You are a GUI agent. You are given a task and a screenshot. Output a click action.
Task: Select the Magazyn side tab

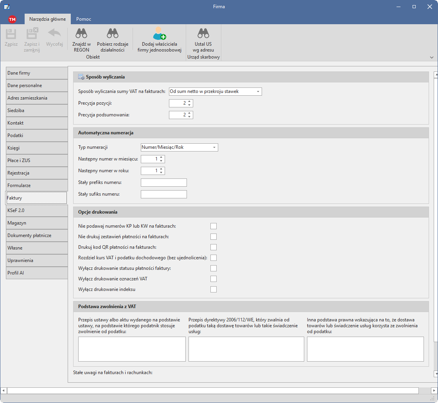[37, 223]
